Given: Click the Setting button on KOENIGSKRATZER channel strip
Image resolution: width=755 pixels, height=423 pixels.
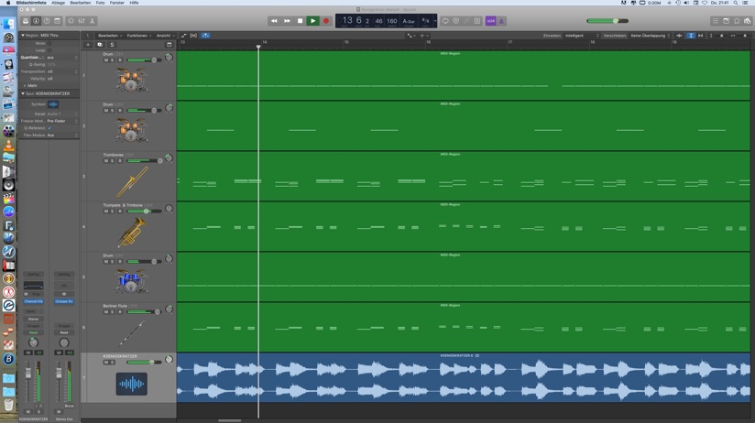Looking at the screenshot, I should (x=33, y=275).
